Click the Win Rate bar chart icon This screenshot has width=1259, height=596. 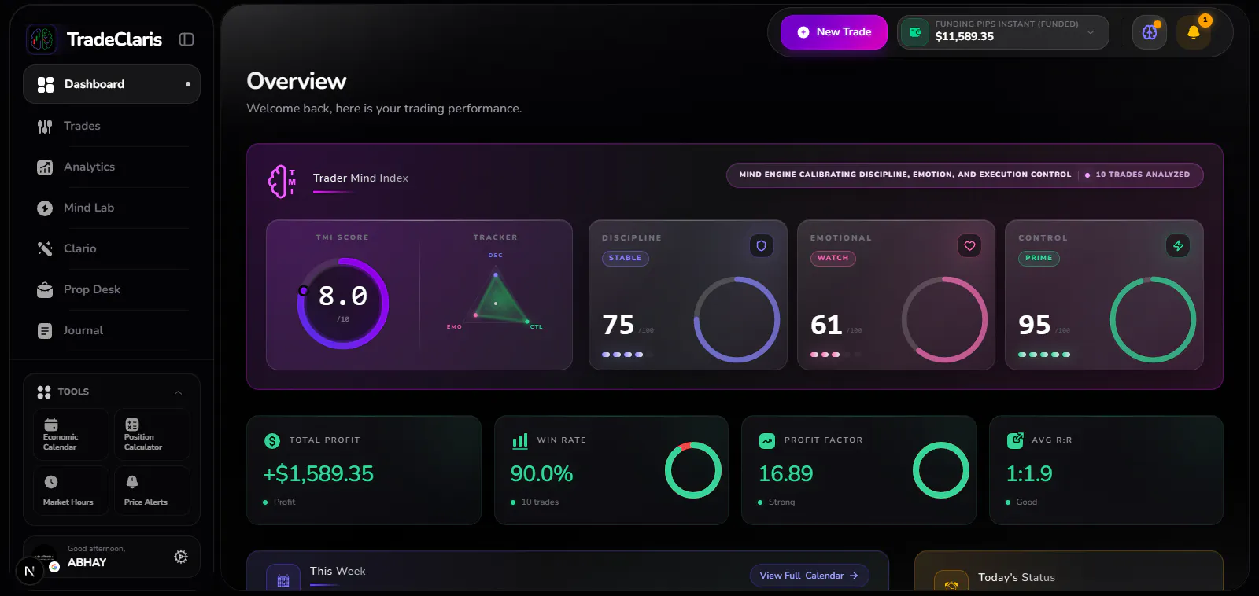(x=520, y=441)
